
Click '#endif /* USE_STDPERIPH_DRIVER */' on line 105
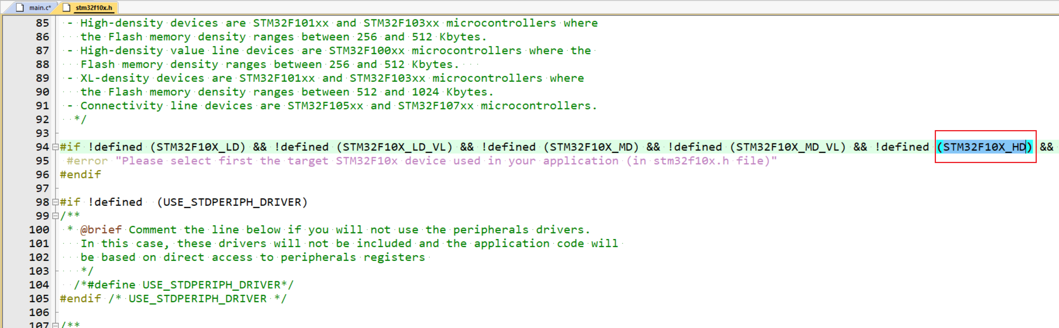pos(173,299)
